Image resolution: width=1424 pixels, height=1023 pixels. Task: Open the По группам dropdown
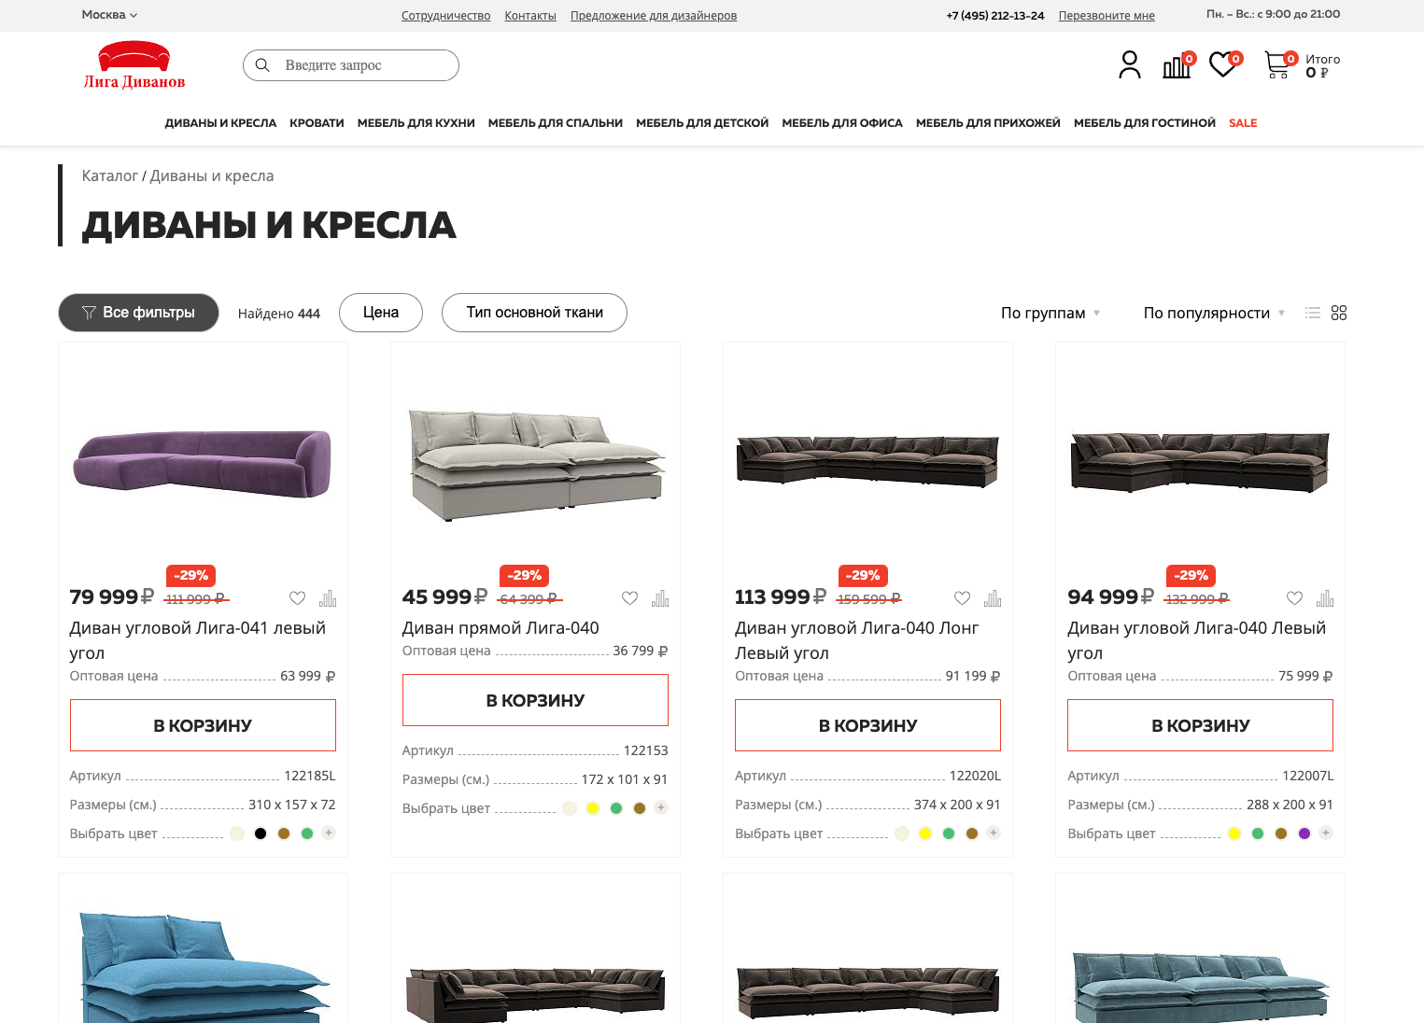(1050, 313)
